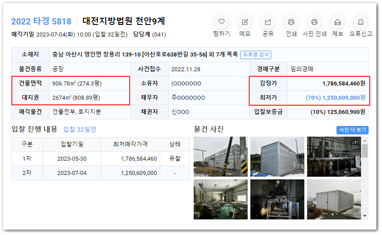Viewport: 382px width, 235px height.
Task: Click the 입찰 32일전 link text
Action: tap(80, 129)
